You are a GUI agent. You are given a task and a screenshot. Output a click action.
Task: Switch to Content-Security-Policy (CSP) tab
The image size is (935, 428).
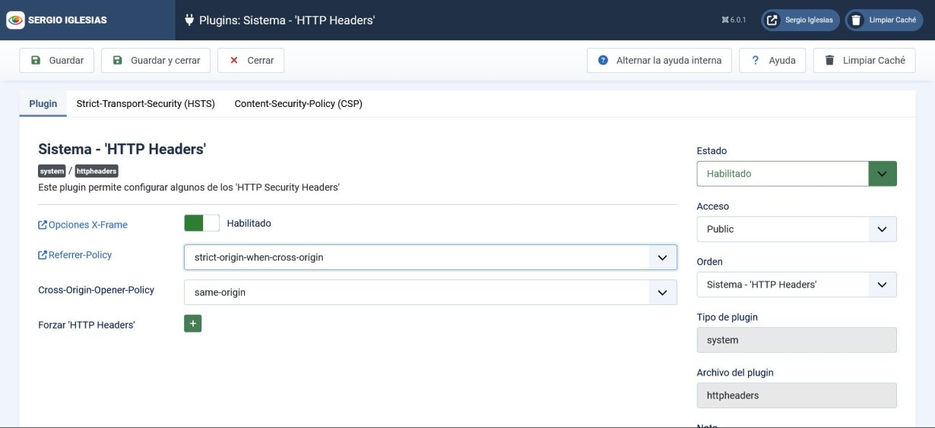tap(298, 104)
